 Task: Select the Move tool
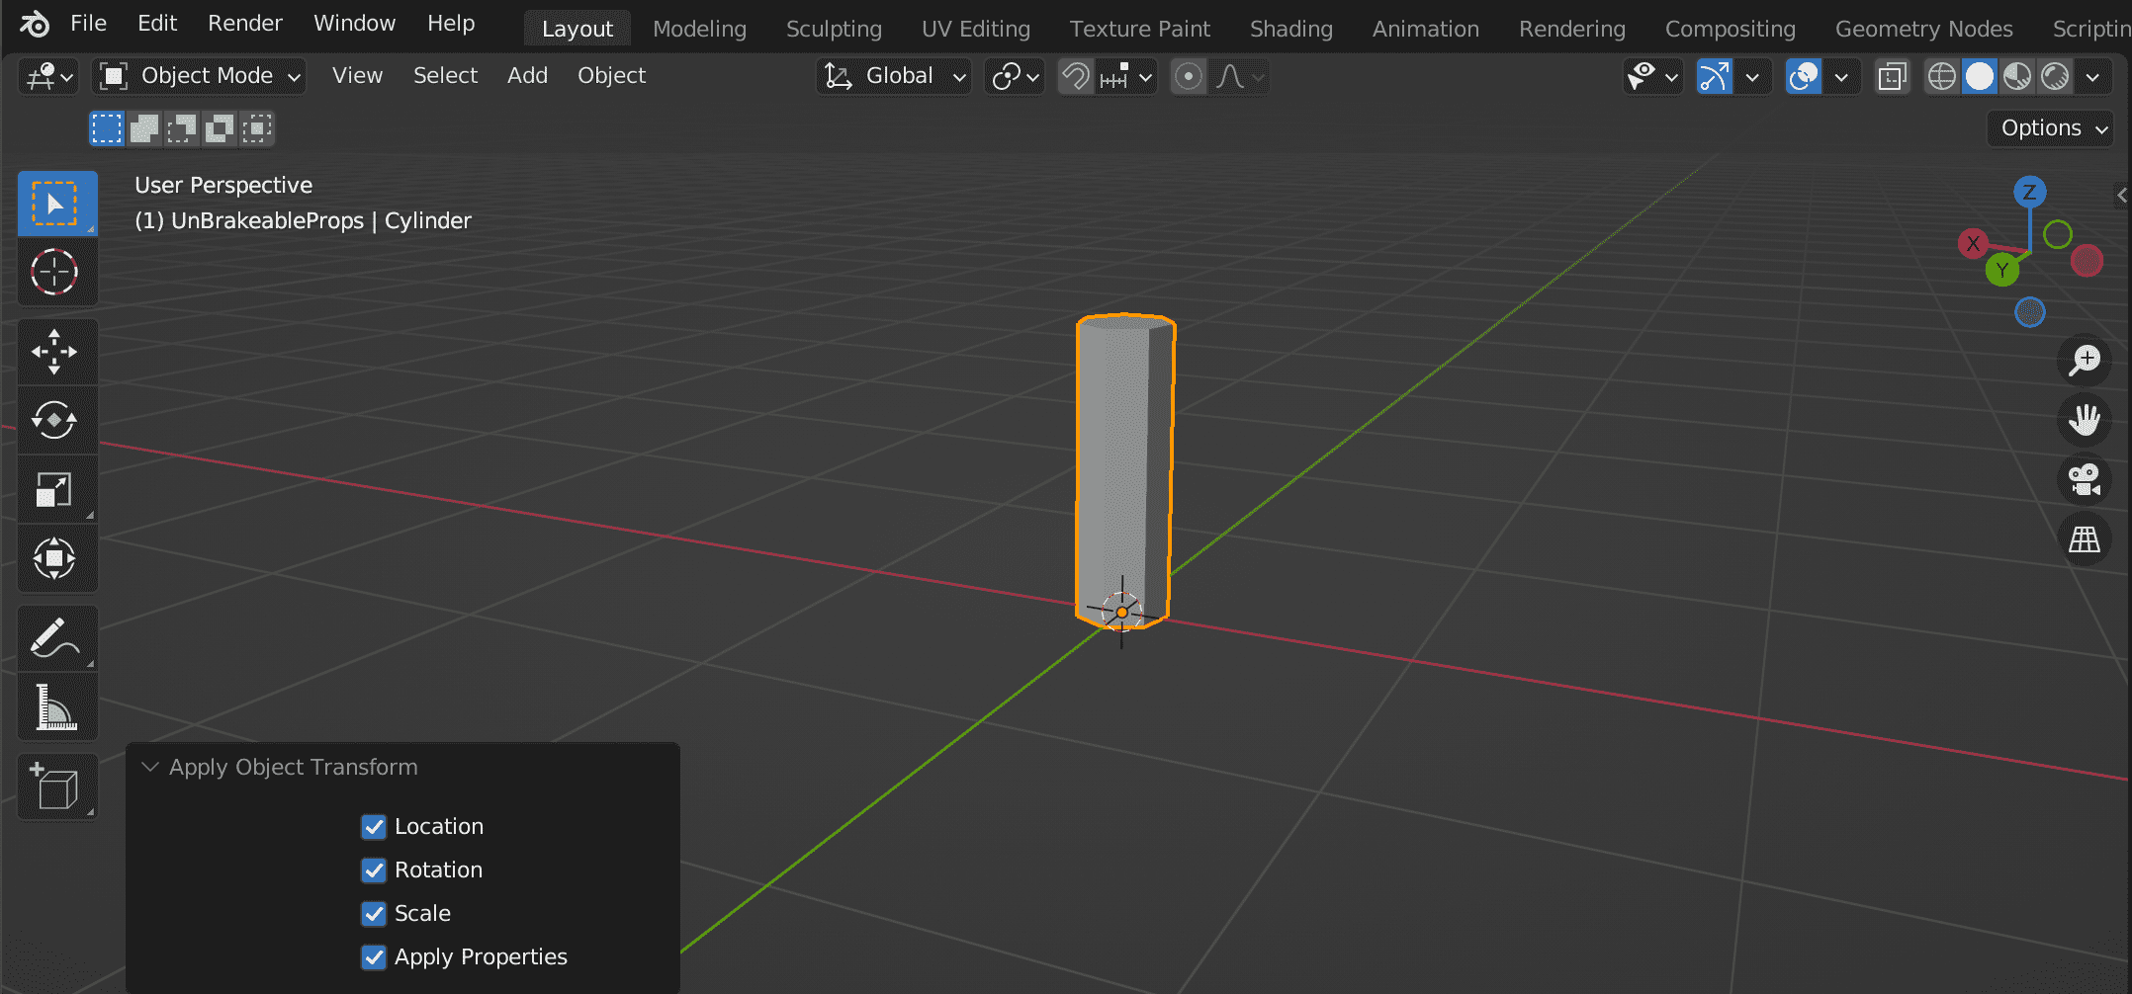[56, 351]
